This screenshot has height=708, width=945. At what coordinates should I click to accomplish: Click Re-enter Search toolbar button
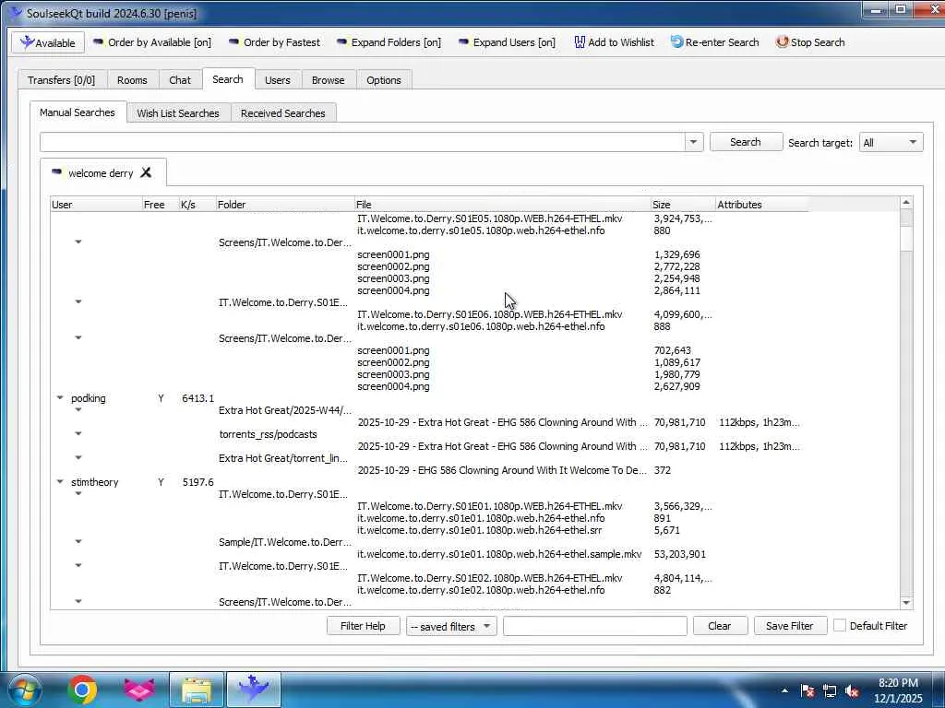point(715,42)
